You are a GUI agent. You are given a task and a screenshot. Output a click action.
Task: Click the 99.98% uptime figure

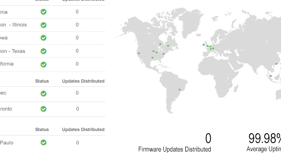tap(265, 138)
